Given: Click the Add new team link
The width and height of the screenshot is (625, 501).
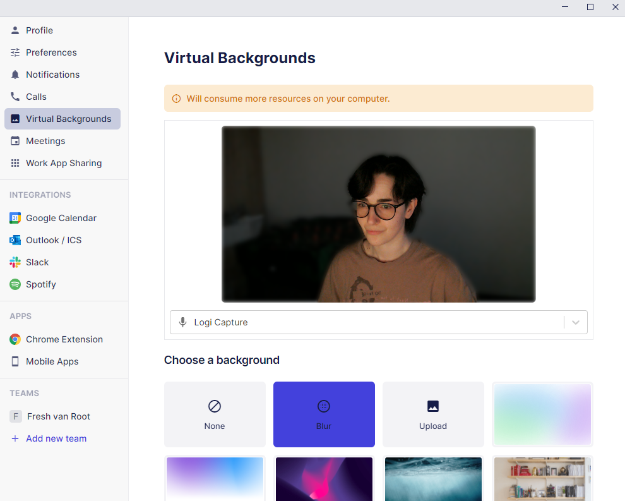Looking at the screenshot, I should [56, 438].
